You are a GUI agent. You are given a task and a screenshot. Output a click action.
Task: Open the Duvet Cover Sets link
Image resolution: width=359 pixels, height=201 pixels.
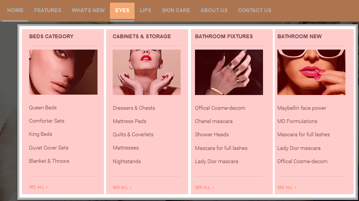(49, 148)
